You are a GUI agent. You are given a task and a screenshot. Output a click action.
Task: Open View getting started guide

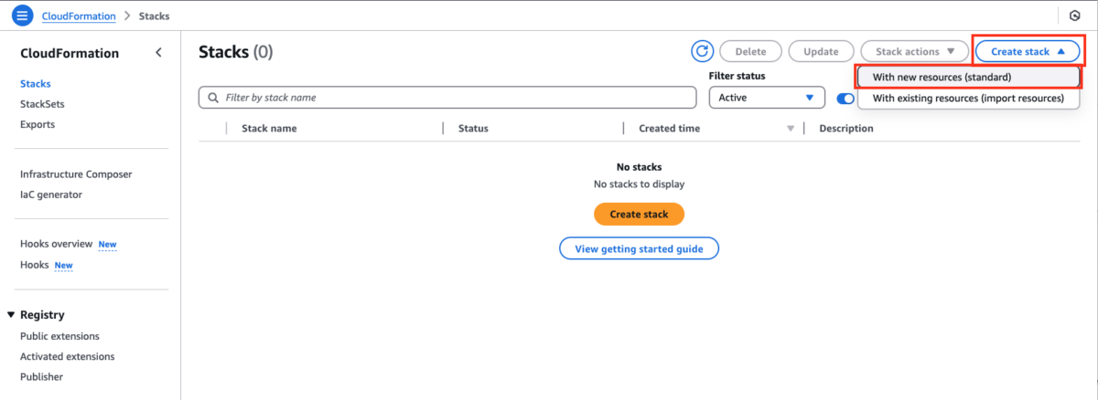pos(639,248)
